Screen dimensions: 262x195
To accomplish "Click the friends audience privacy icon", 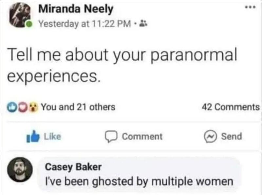I will point(143,23).
